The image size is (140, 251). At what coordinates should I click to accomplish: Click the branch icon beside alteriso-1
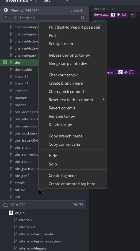[16, 220]
